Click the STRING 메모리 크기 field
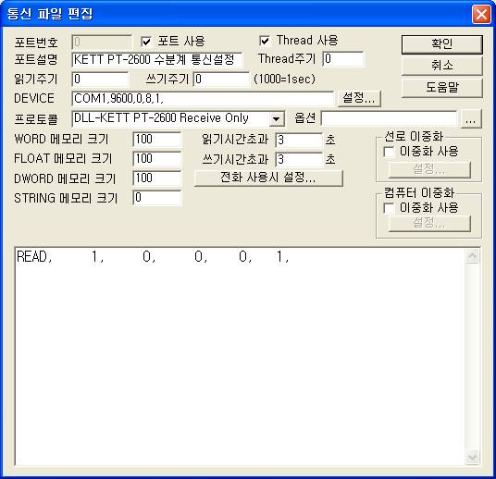 pyautogui.click(x=157, y=198)
